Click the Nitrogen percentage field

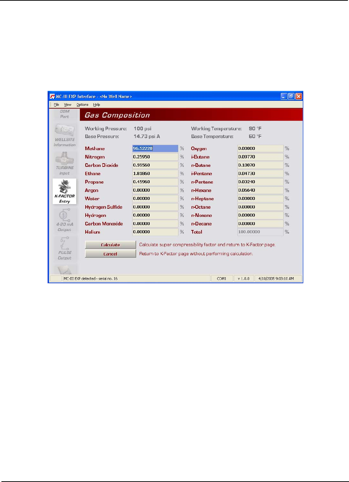coord(155,157)
